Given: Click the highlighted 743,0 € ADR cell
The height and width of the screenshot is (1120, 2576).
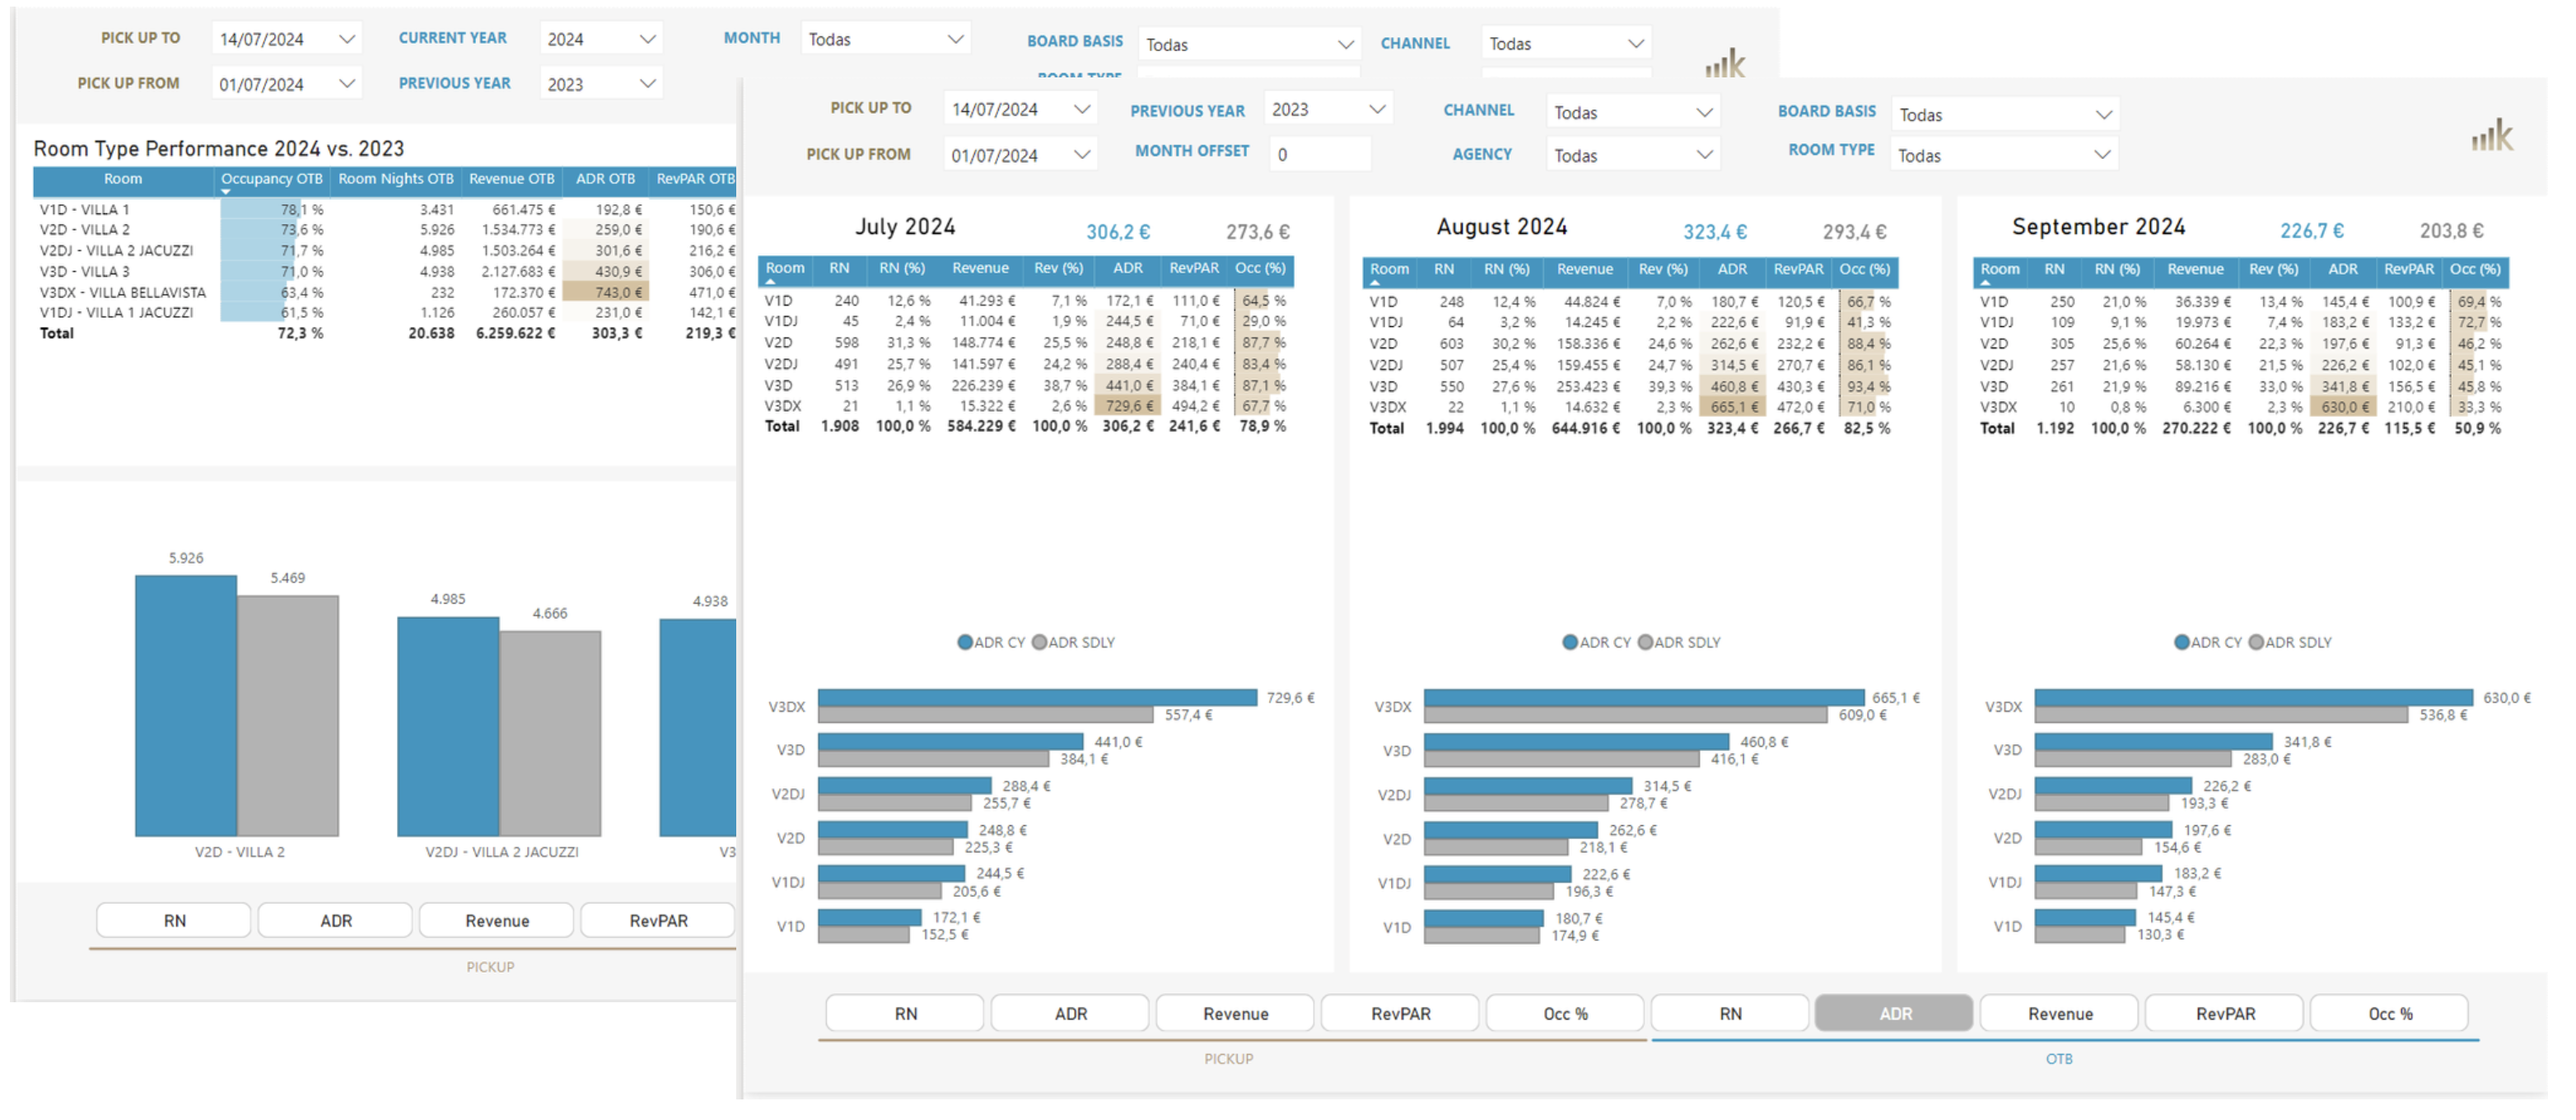Looking at the screenshot, I should point(605,292).
